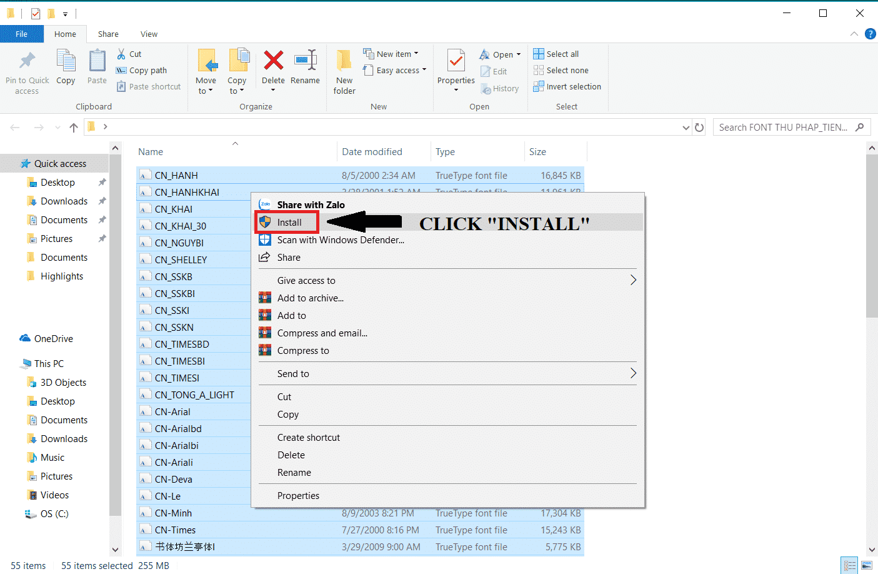Open the Copy to ribbon button
Viewport: 878px width, 574px height.
pyautogui.click(x=237, y=72)
